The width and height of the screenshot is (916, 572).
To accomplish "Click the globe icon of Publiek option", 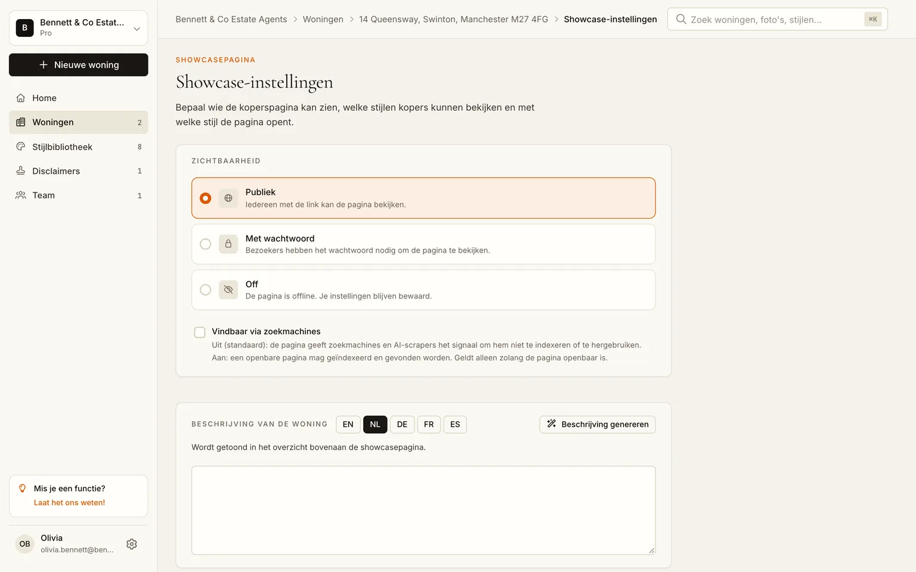I will pyautogui.click(x=228, y=198).
